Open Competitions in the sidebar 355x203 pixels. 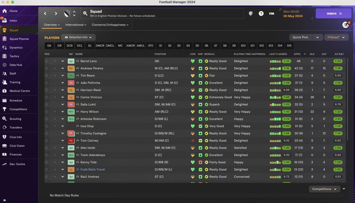[19, 109]
